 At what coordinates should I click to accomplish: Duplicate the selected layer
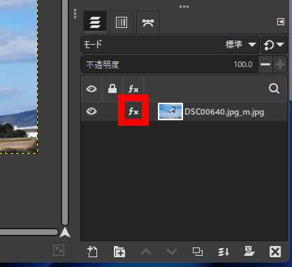click(x=198, y=252)
